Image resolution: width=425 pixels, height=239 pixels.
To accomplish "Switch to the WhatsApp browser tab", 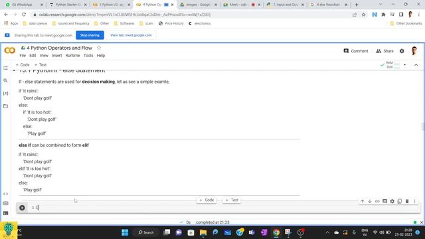I will [x=25, y=5].
